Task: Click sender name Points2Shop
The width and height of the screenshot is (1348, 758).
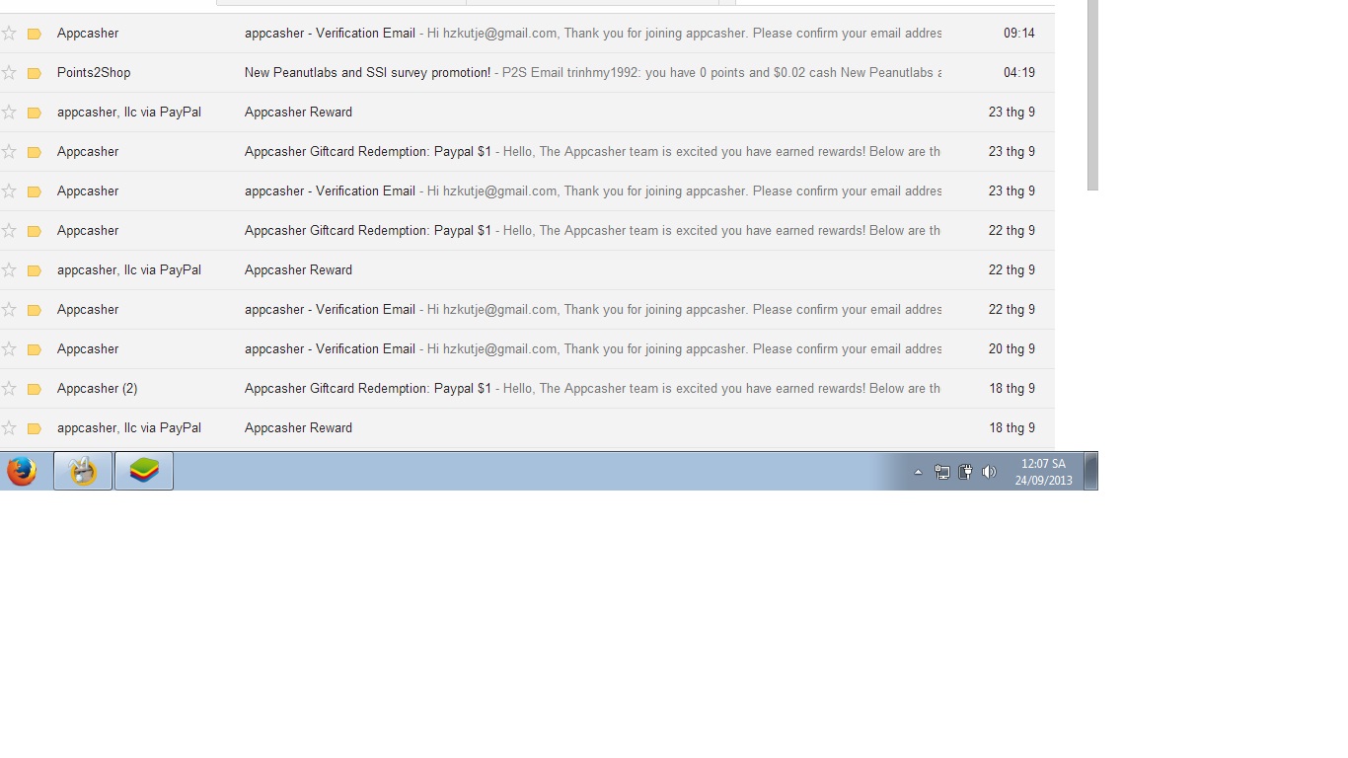Action: (x=94, y=72)
